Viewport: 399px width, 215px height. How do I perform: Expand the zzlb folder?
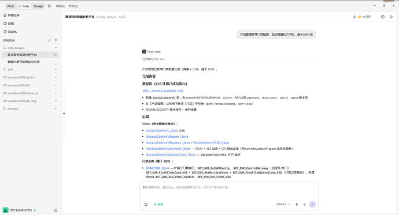[8, 69]
